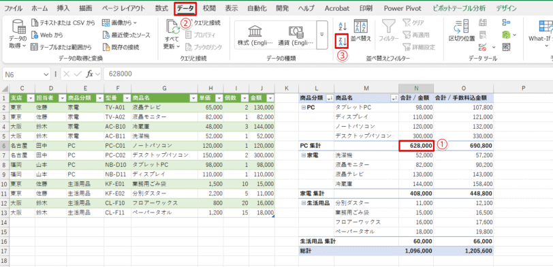
Task: Open the ピボットテーブル分析 tab
Action: [x=459, y=8]
